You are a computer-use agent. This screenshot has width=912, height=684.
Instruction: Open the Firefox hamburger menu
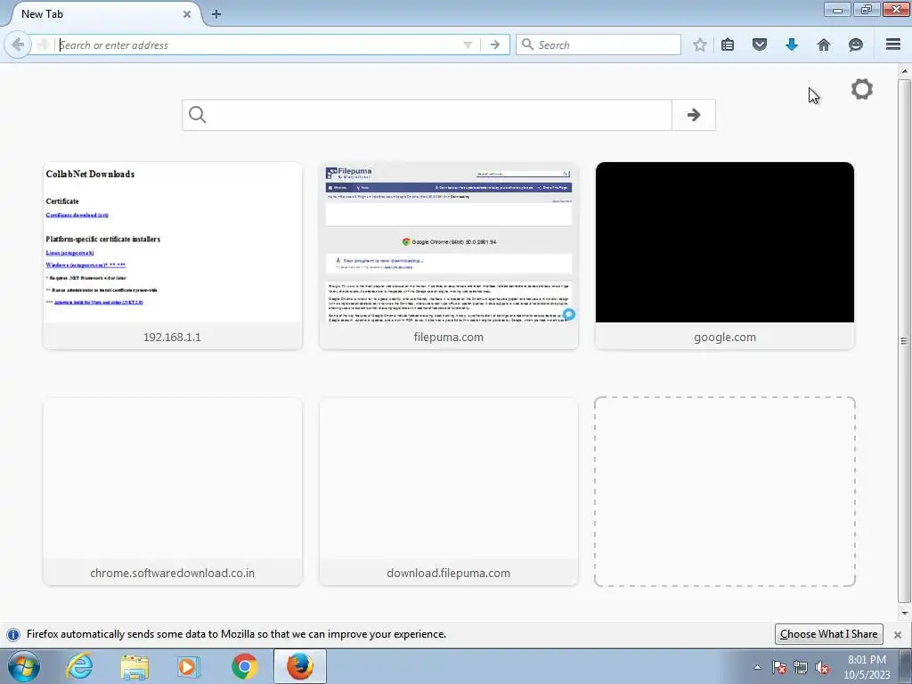(893, 45)
